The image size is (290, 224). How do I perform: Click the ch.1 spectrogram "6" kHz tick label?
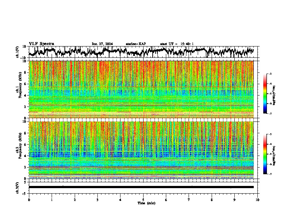click(25, 84)
